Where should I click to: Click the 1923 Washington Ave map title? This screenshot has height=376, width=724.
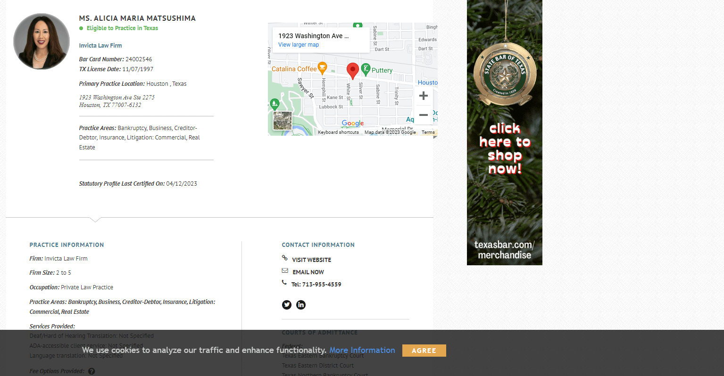pyautogui.click(x=314, y=36)
